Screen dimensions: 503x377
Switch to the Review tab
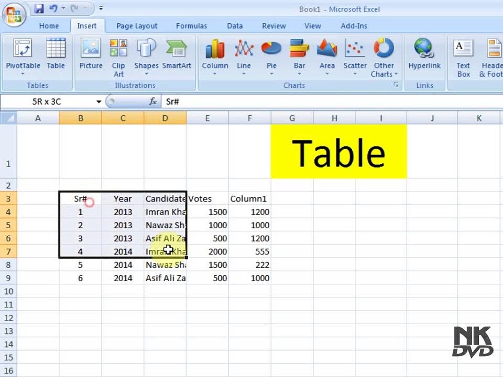pos(274,26)
